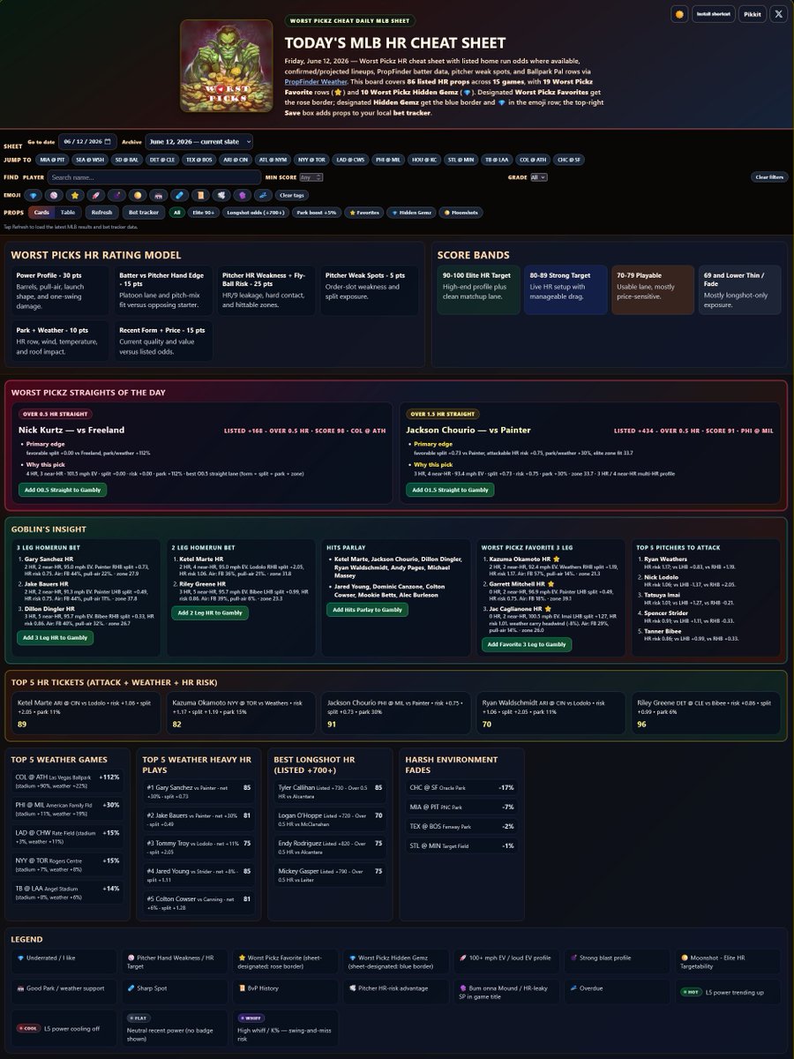The height and width of the screenshot is (1059, 794).
Task: Jump to the TEX @ BOS game
Action: pyautogui.click(x=198, y=160)
